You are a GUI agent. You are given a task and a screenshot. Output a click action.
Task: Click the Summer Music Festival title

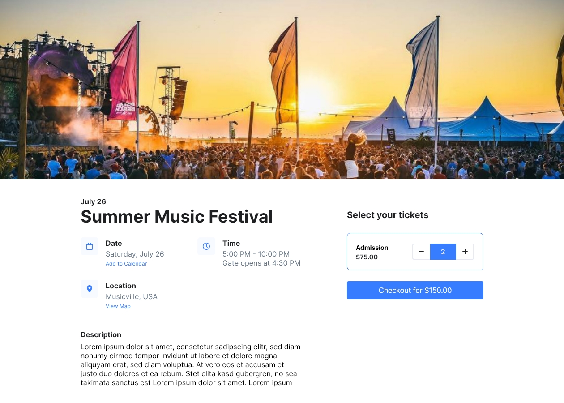click(x=177, y=217)
